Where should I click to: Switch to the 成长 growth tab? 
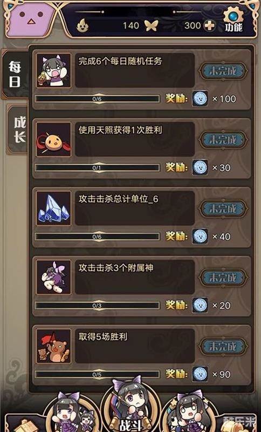[x=19, y=130]
